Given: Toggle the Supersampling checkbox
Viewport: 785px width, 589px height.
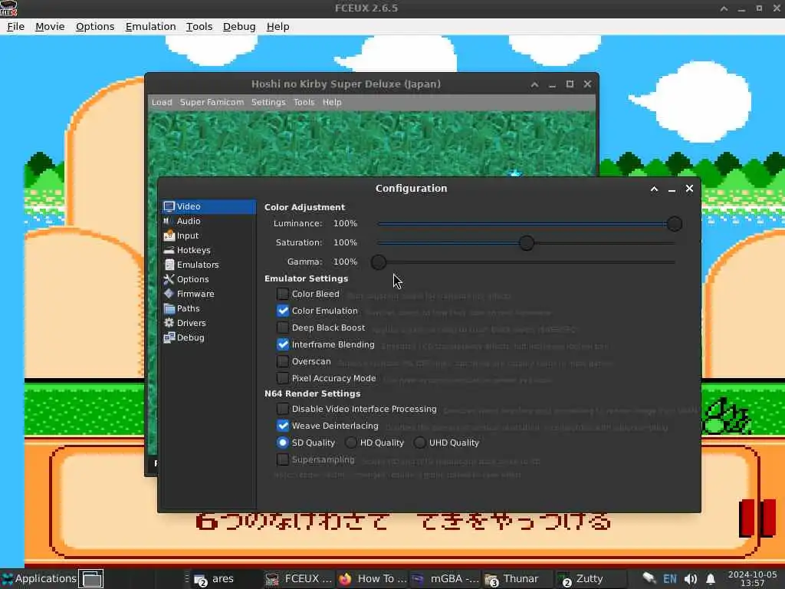Looking at the screenshot, I should 283,460.
